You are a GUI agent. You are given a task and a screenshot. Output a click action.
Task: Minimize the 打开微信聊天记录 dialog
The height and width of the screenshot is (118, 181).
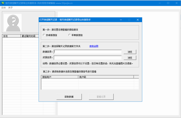(x=121, y=20)
